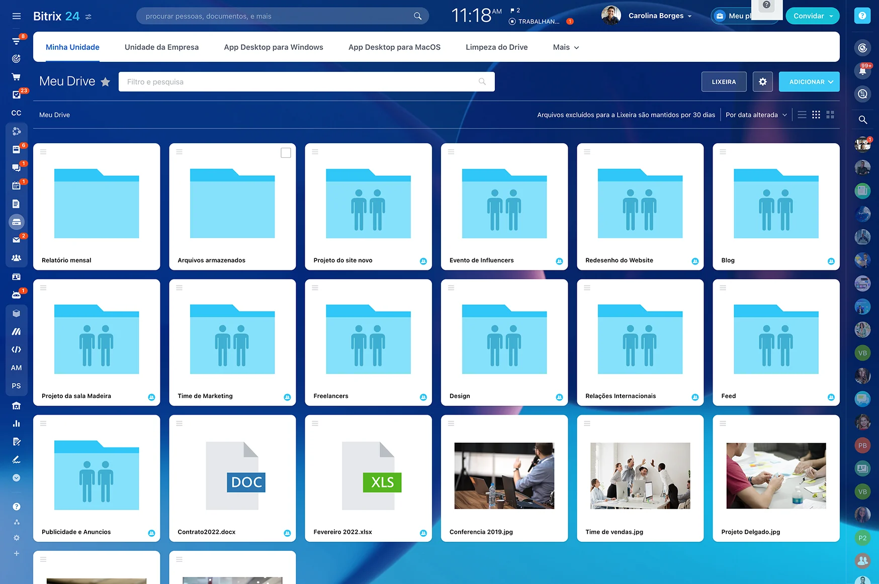Expand the Mais menu in the Drive toolbar
Screen dimensions: 879x584
565,47
